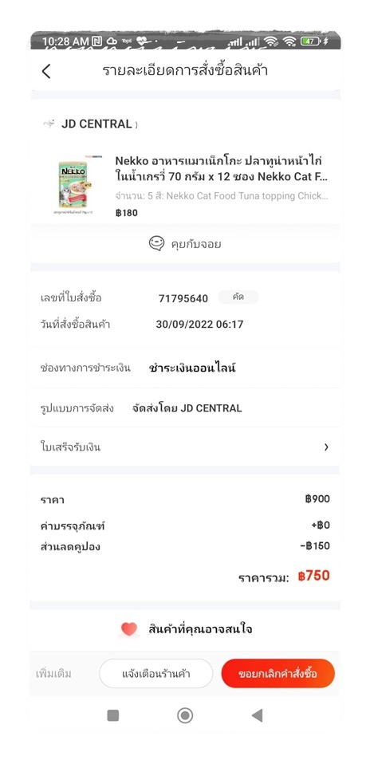Open the ใบเสร็จรับเงิน receipt row
This screenshot has height=760, width=370.
click(185, 447)
